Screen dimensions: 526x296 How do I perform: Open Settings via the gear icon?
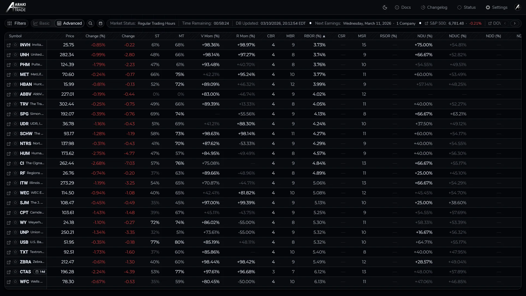(x=496, y=7)
